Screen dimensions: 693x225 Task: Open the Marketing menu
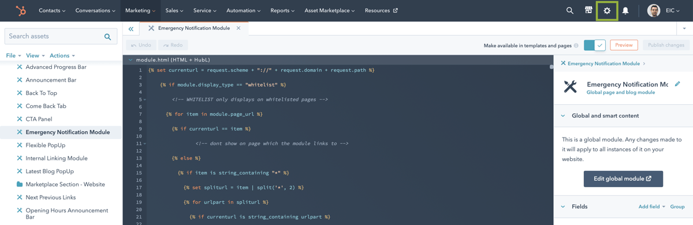tap(140, 10)
